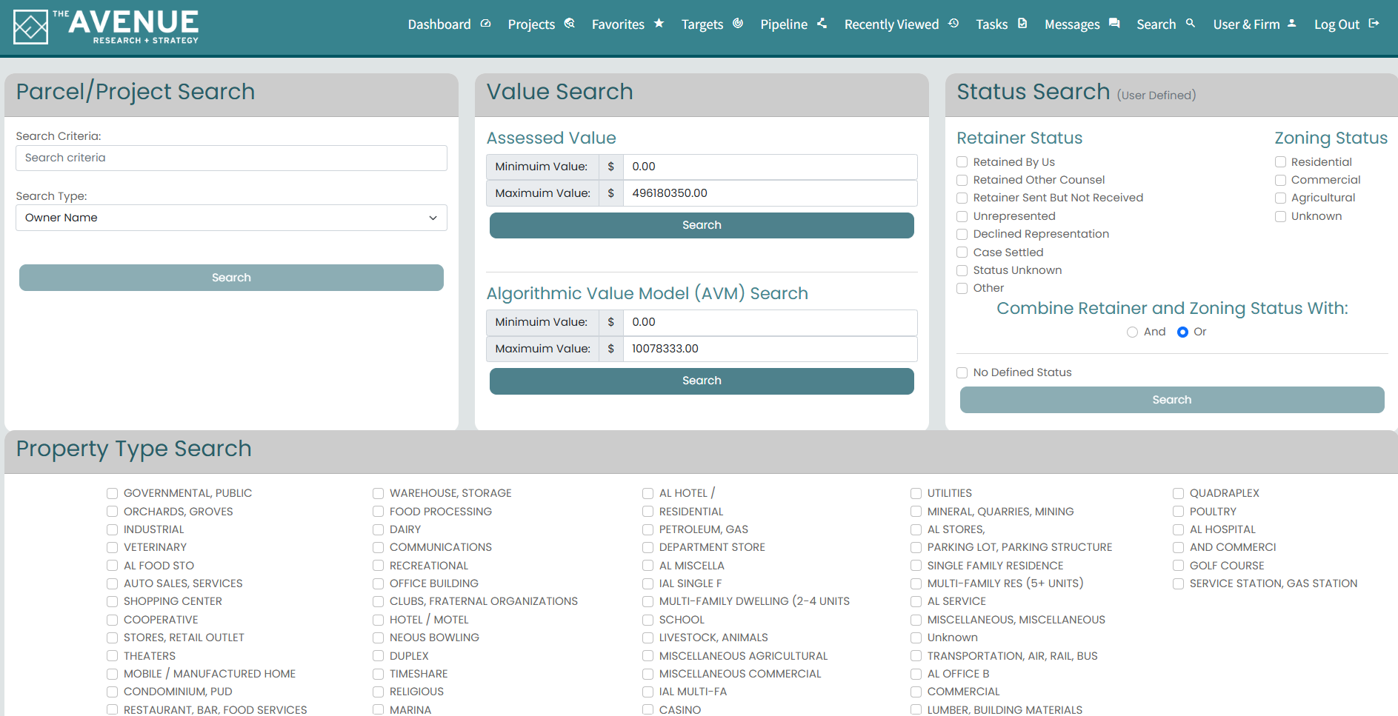Click the Tasks document icon
1398x716 pixels.
coord(1022,24)
